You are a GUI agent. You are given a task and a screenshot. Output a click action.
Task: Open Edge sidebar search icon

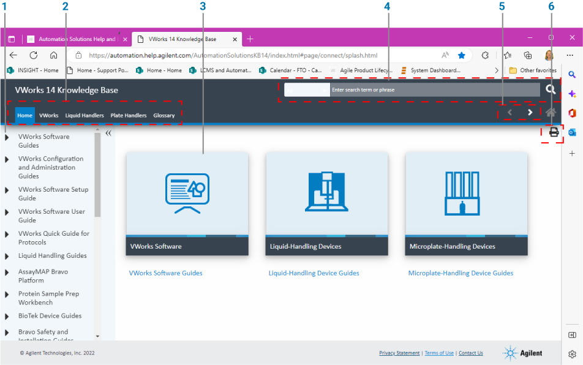click(572, 75)
